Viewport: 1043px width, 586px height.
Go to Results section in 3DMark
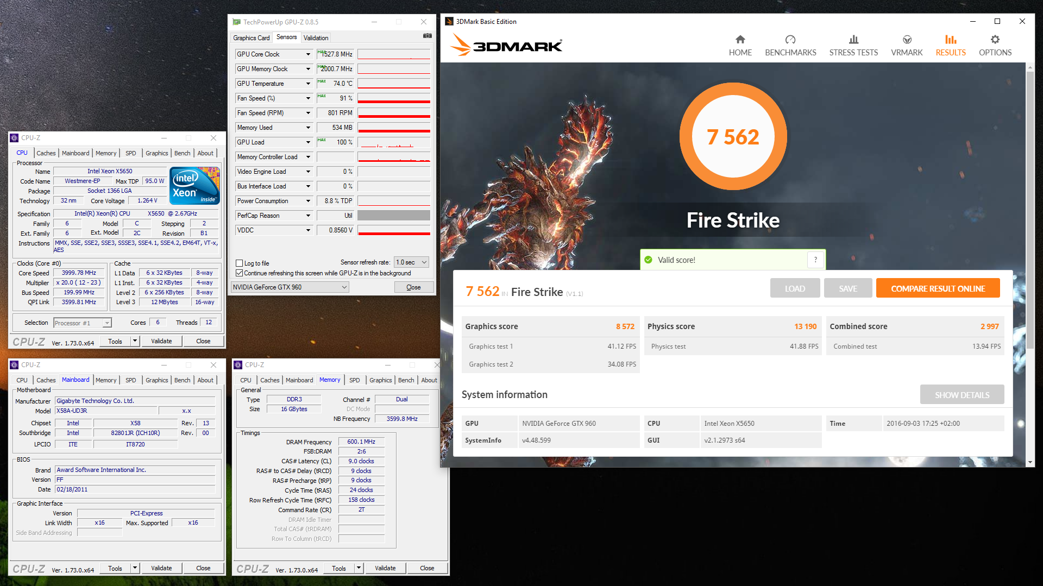click(x=951, y=46)
